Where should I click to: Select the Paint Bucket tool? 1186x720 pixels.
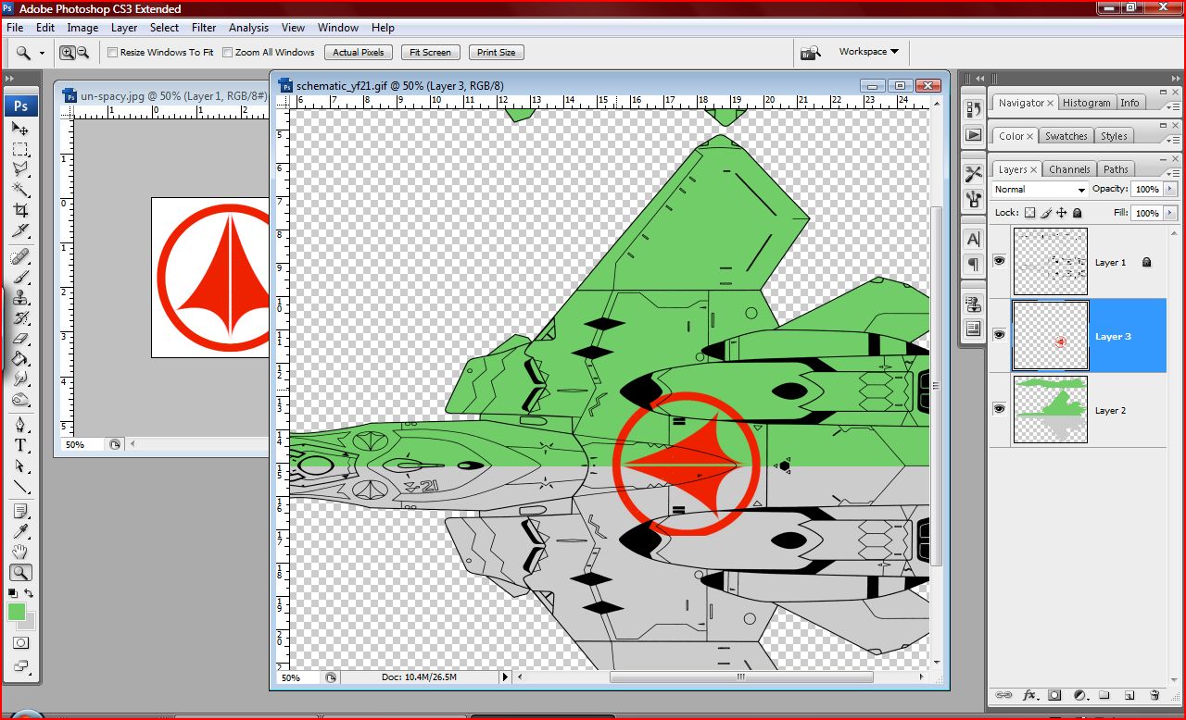19,358
